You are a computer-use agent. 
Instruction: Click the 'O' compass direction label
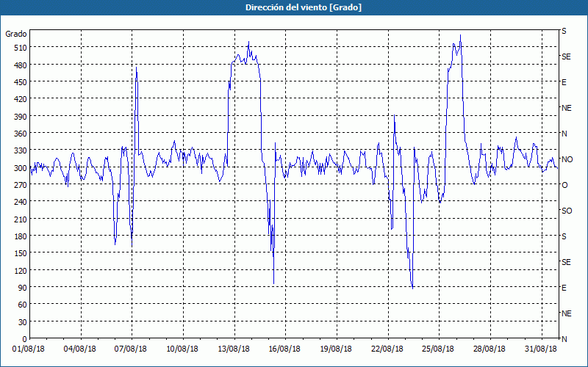[564, 185]
